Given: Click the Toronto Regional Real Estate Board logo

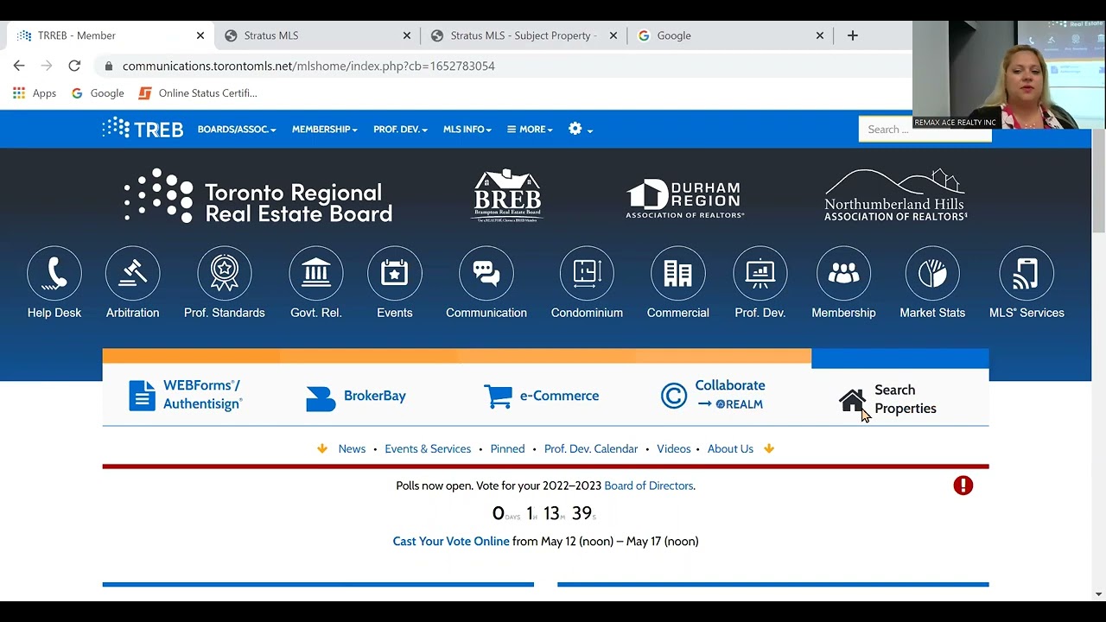Looking at the screenshot, I should pyautogui.click(x=258, y=196).
